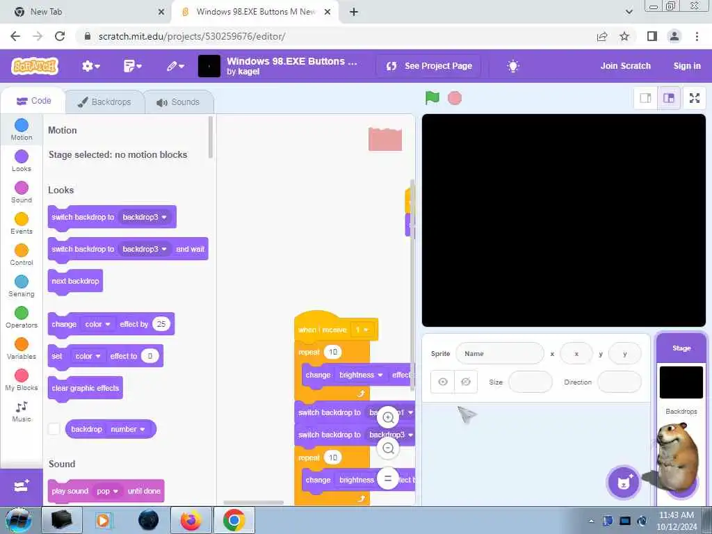Select the Looks block category
Screen dimensions: 712x534
22,161
